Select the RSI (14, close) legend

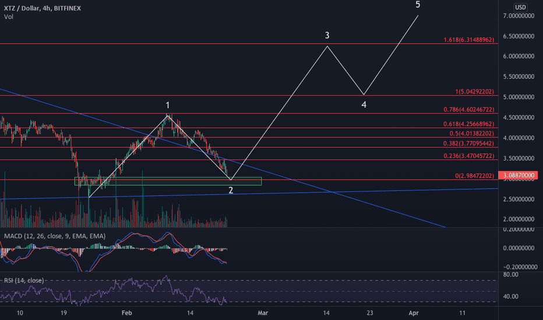click(x=24, y=280)
